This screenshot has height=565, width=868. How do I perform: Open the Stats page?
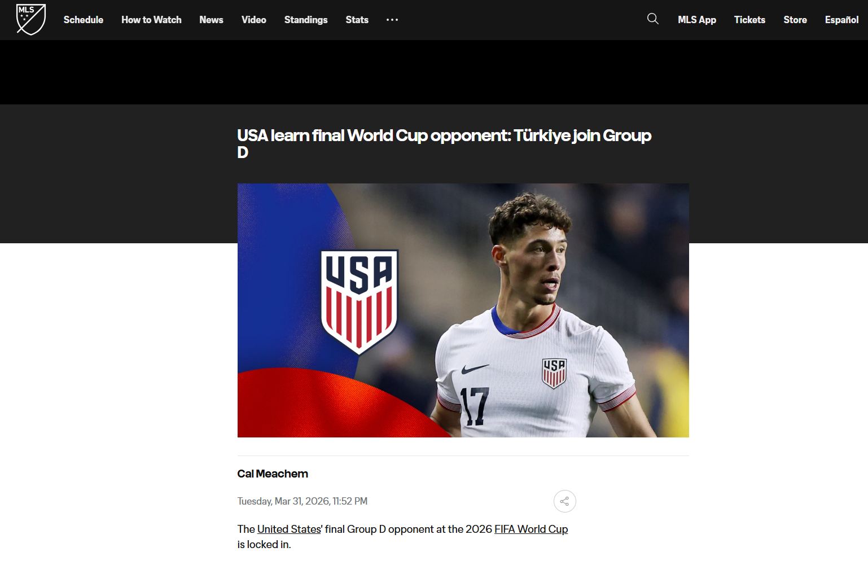(357, 20)
